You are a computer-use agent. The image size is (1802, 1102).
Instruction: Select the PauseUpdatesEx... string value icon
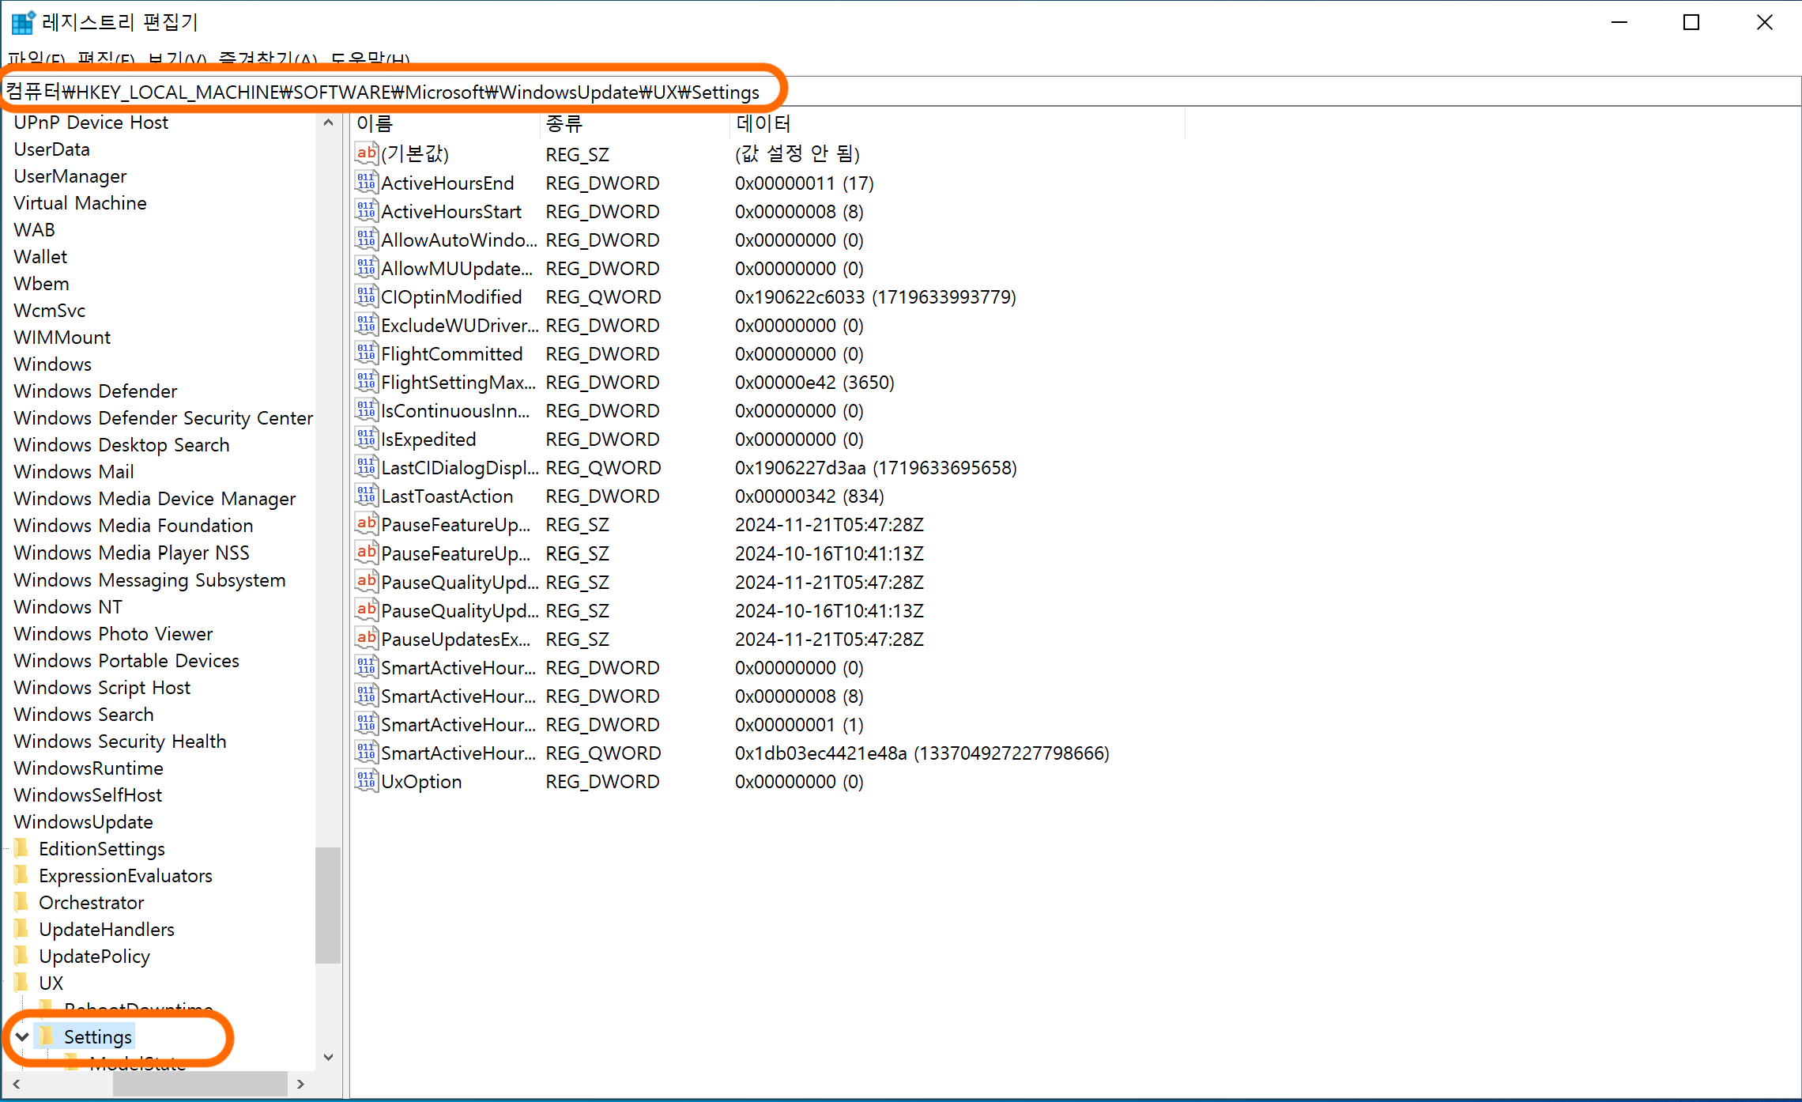366,638
